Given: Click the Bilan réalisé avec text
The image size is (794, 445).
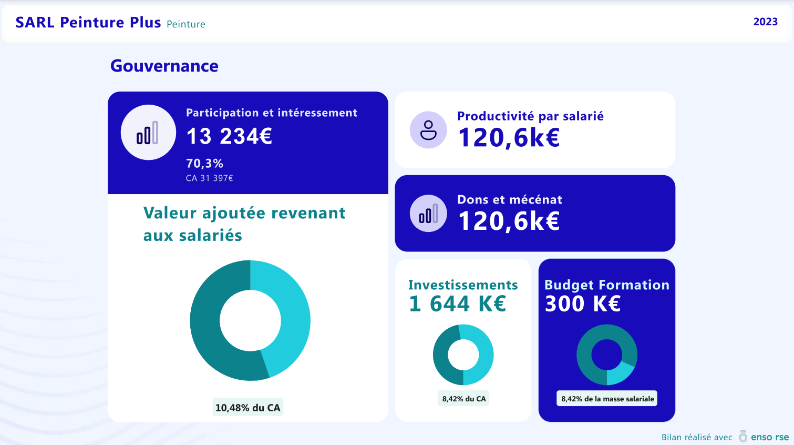Looking at the screenshot, I should point(697,437).
